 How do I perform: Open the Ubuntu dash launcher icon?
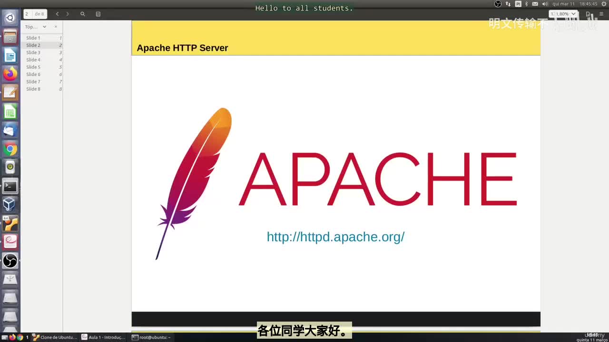[x=10, y=18]
